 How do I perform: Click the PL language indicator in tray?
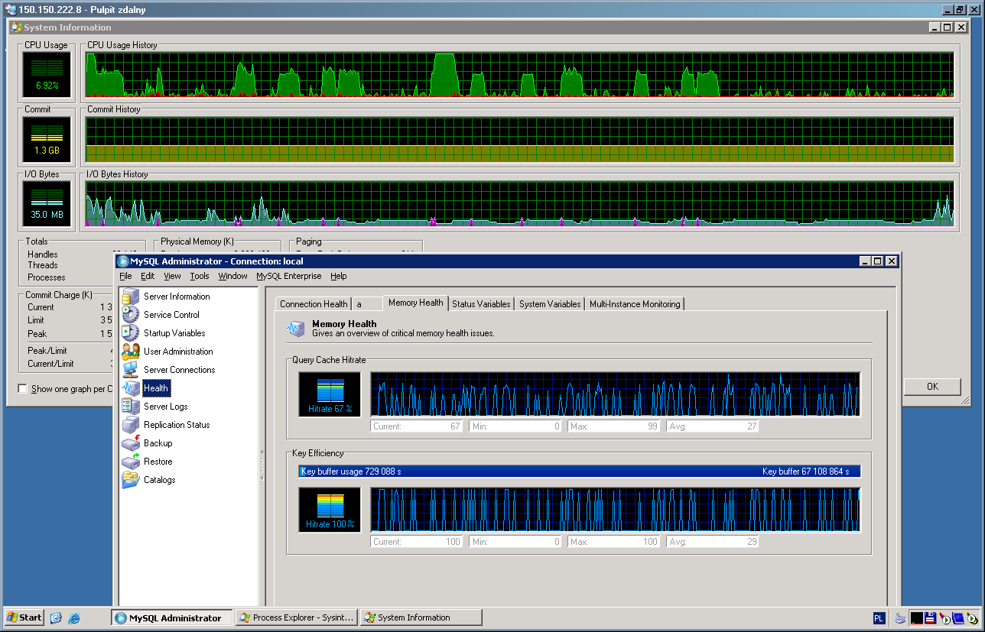(879, 617)
